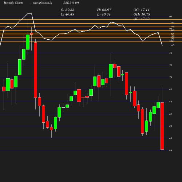The image size is (182, 182).
Task: Click the high value H: 65.97
Action: point(104,10)
